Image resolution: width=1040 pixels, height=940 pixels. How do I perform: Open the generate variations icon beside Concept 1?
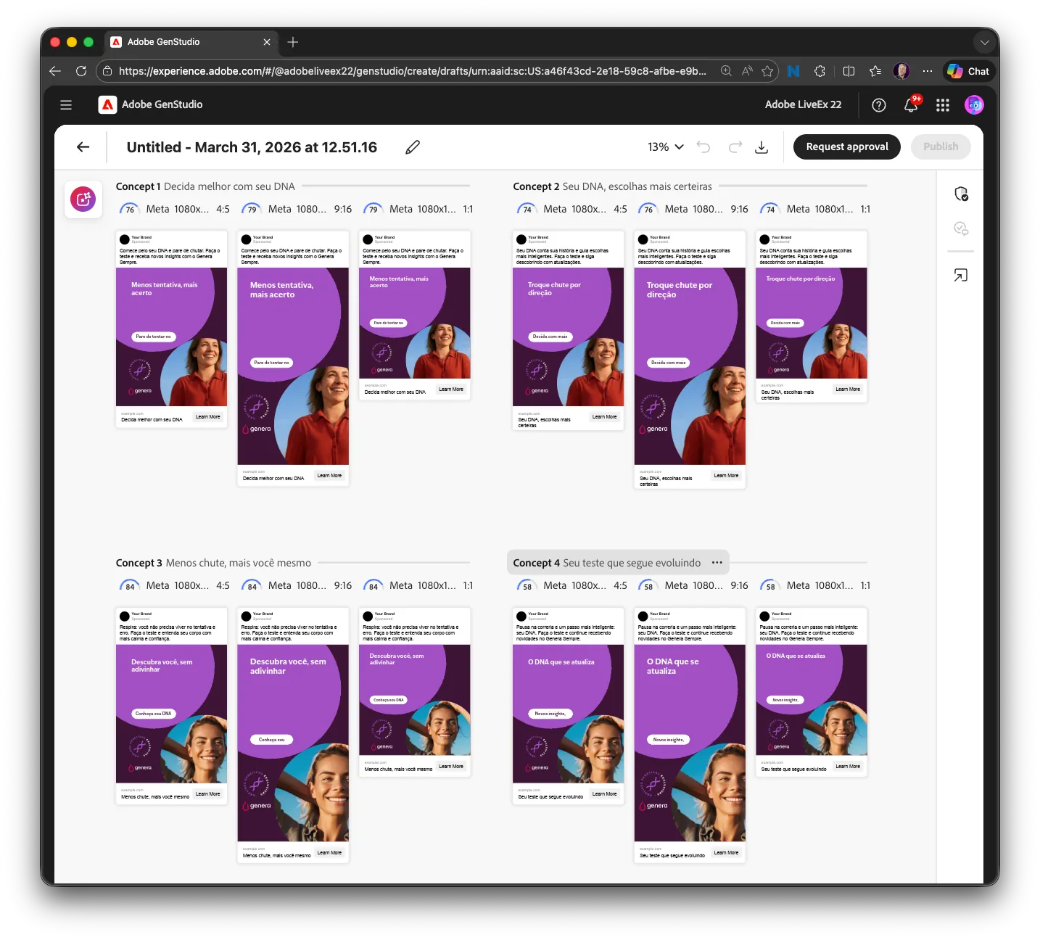(x=83, y=199)
